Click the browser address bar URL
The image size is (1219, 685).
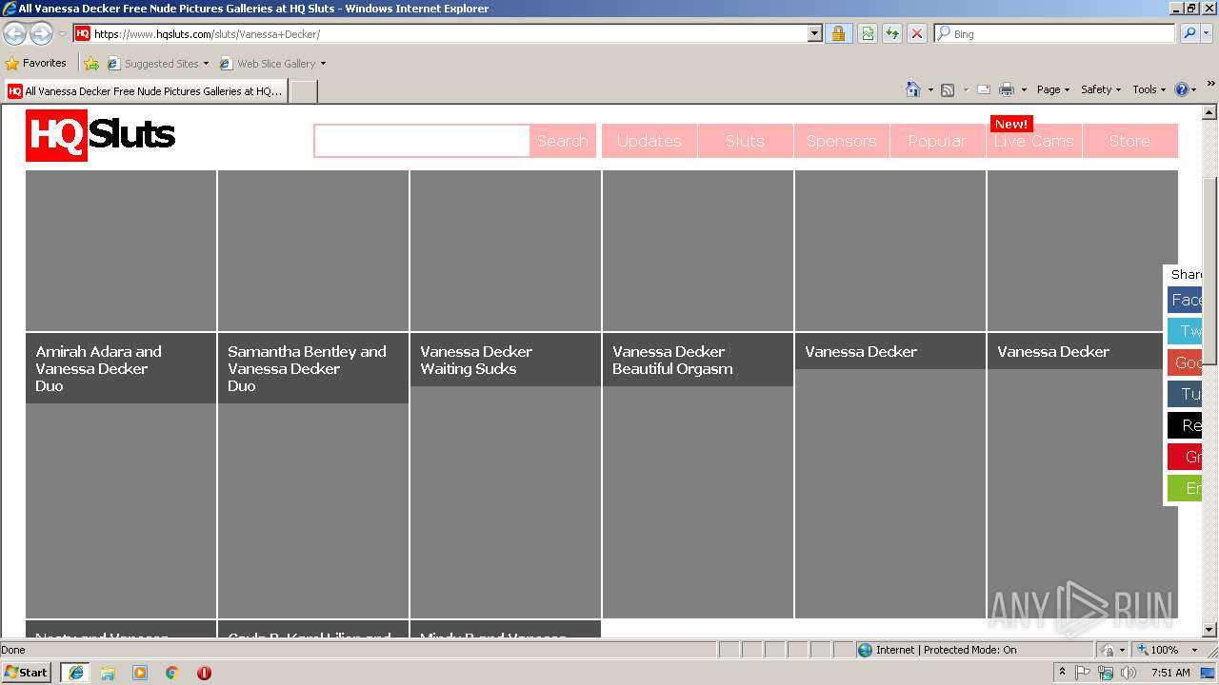pos(448,33)
